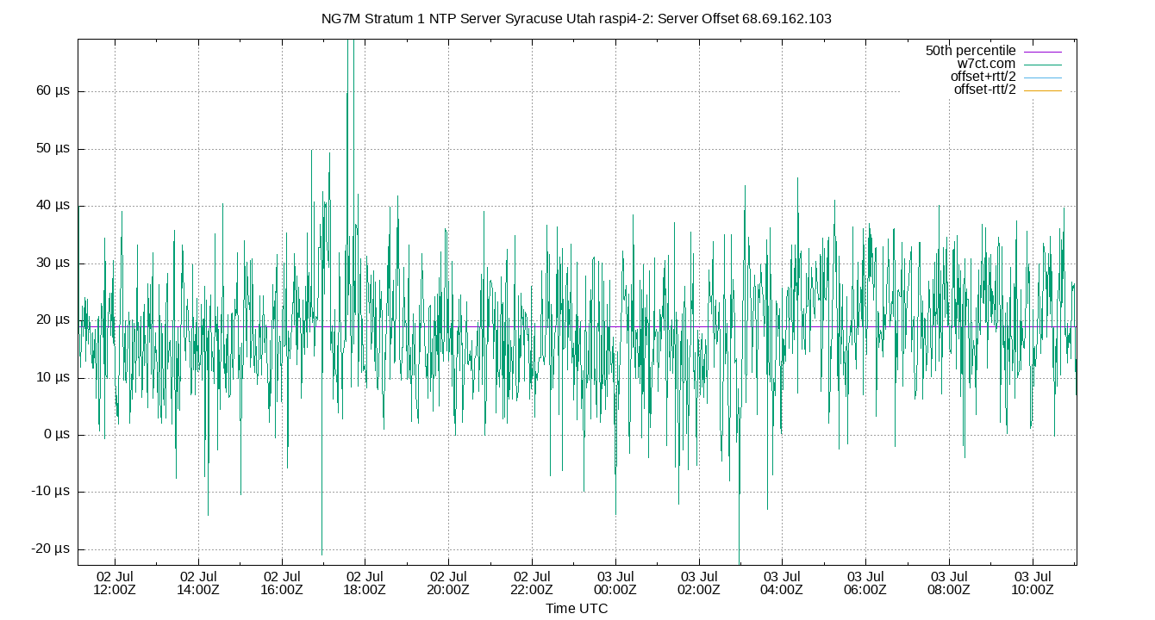Click the '02 Jul 16:00Z' time axis label
This screenshot has width=1155, height=620.
[282, 583]
